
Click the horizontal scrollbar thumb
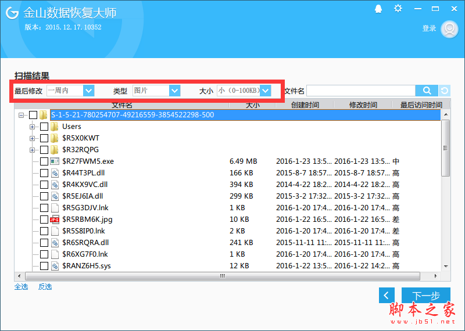pos(223,276)
